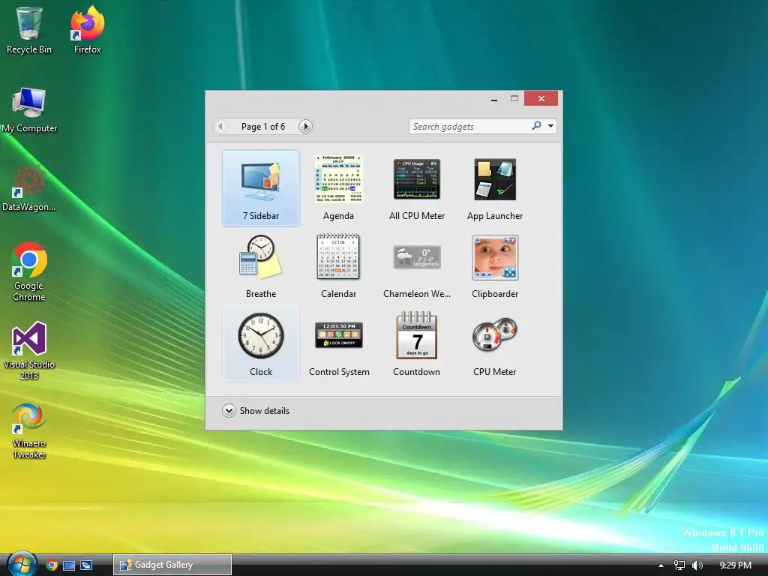Select the Countdown gadget icon
Image resolution: width=768 pixels, height=576 pixels.
click(417, 335)
